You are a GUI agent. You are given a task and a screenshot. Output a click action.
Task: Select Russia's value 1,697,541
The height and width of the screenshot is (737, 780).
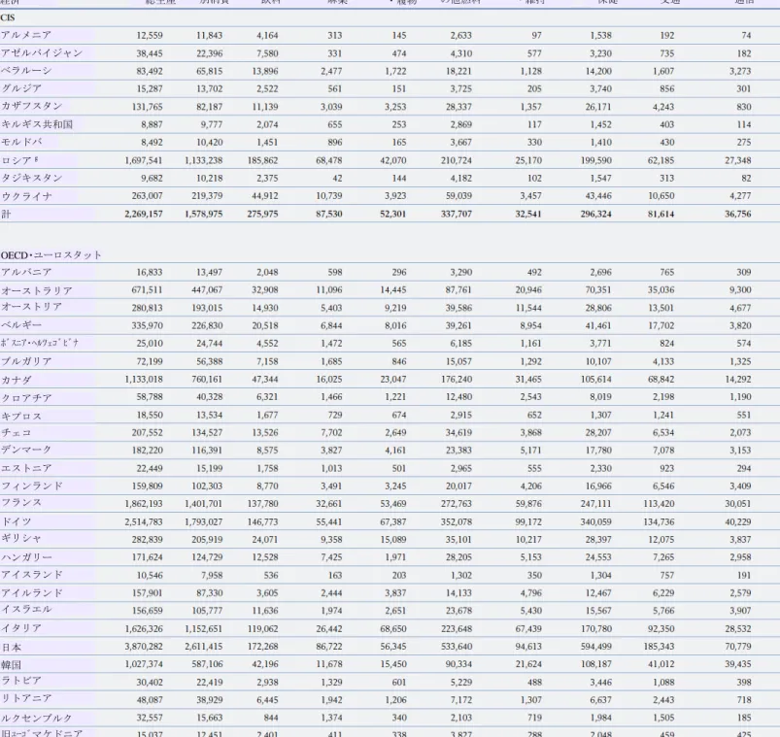(x=143, y=160)
